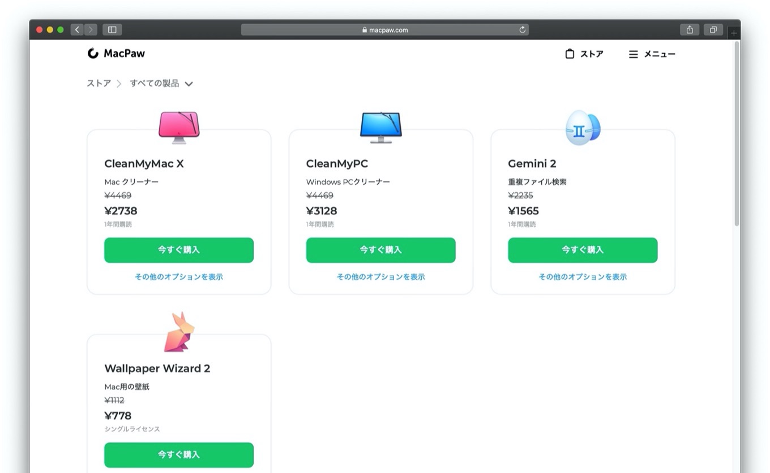Buy Wallpaper Wizard 2 with 今すぐ購入

click(179, 455)
